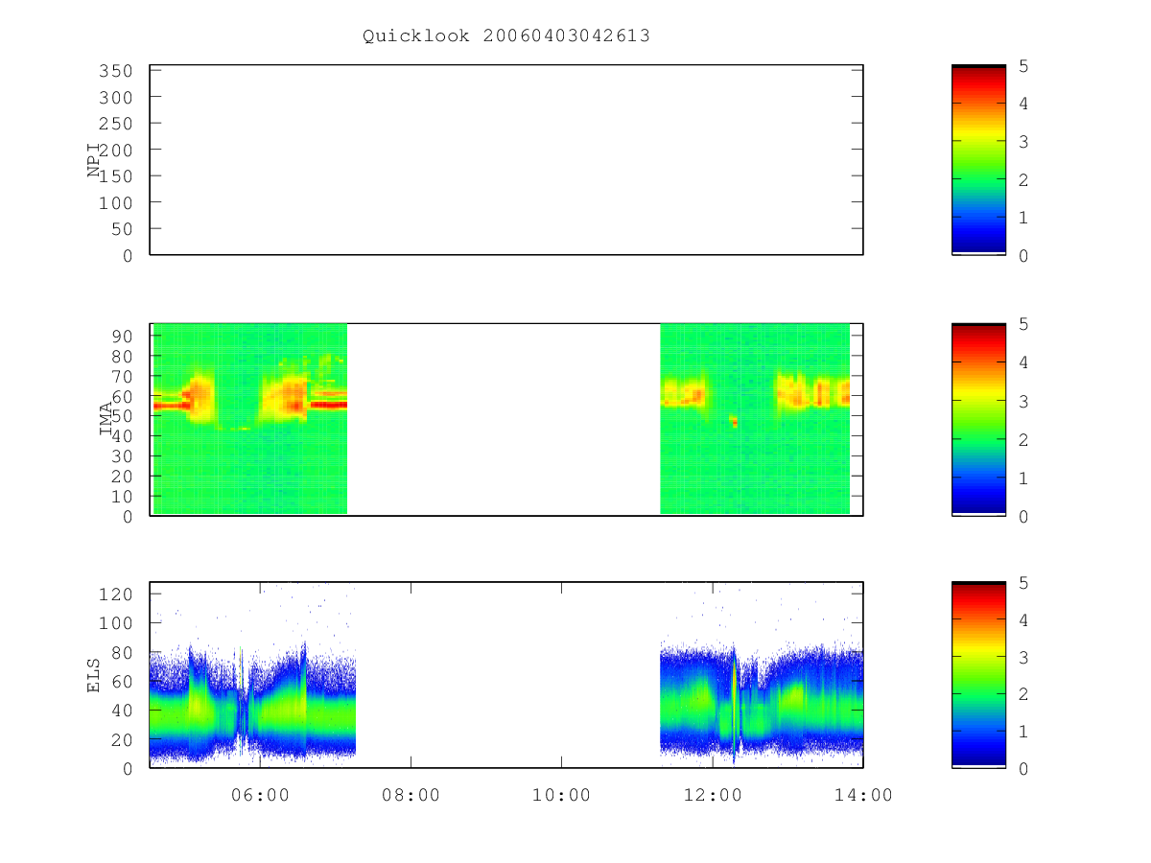This screenshot has height=863, width=1151.
Task: Click the 20 tick label on ELS axis
Action: (x=121, y=739)
